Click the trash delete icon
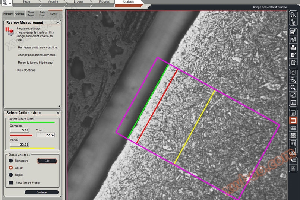 tap(293, 63)
